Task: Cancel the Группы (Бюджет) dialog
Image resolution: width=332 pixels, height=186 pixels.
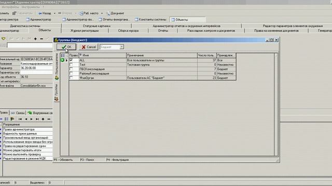Action: coord(89,47)
